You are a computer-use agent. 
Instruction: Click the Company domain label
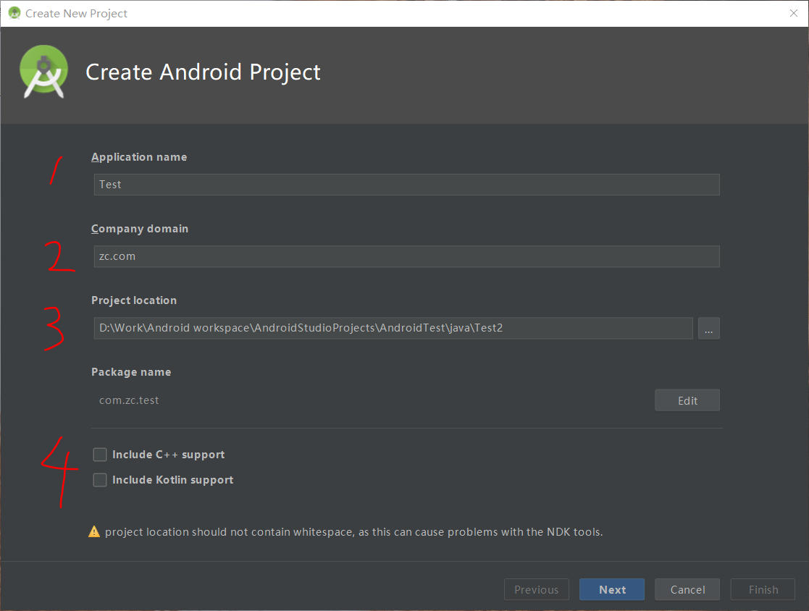140,229
